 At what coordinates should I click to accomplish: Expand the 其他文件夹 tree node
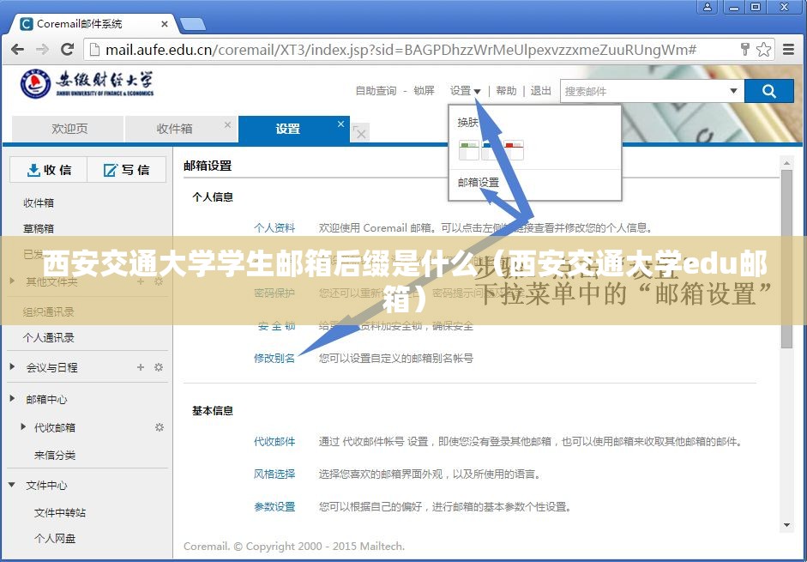(x=12, y=281)
